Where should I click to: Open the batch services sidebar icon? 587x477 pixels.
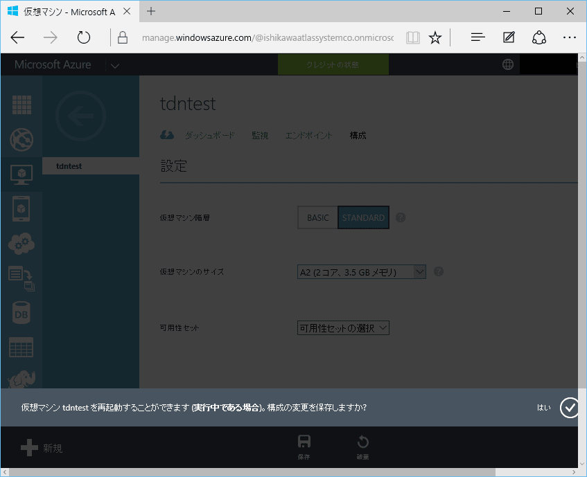(21, 278)
